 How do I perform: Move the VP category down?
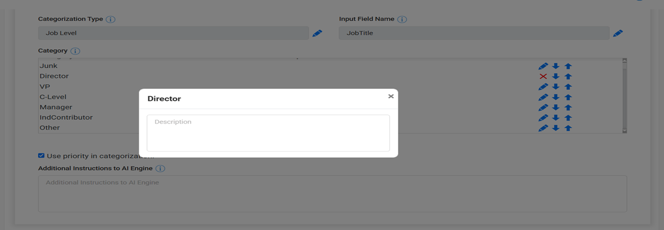pyautogui.click(x=556, y=87)
